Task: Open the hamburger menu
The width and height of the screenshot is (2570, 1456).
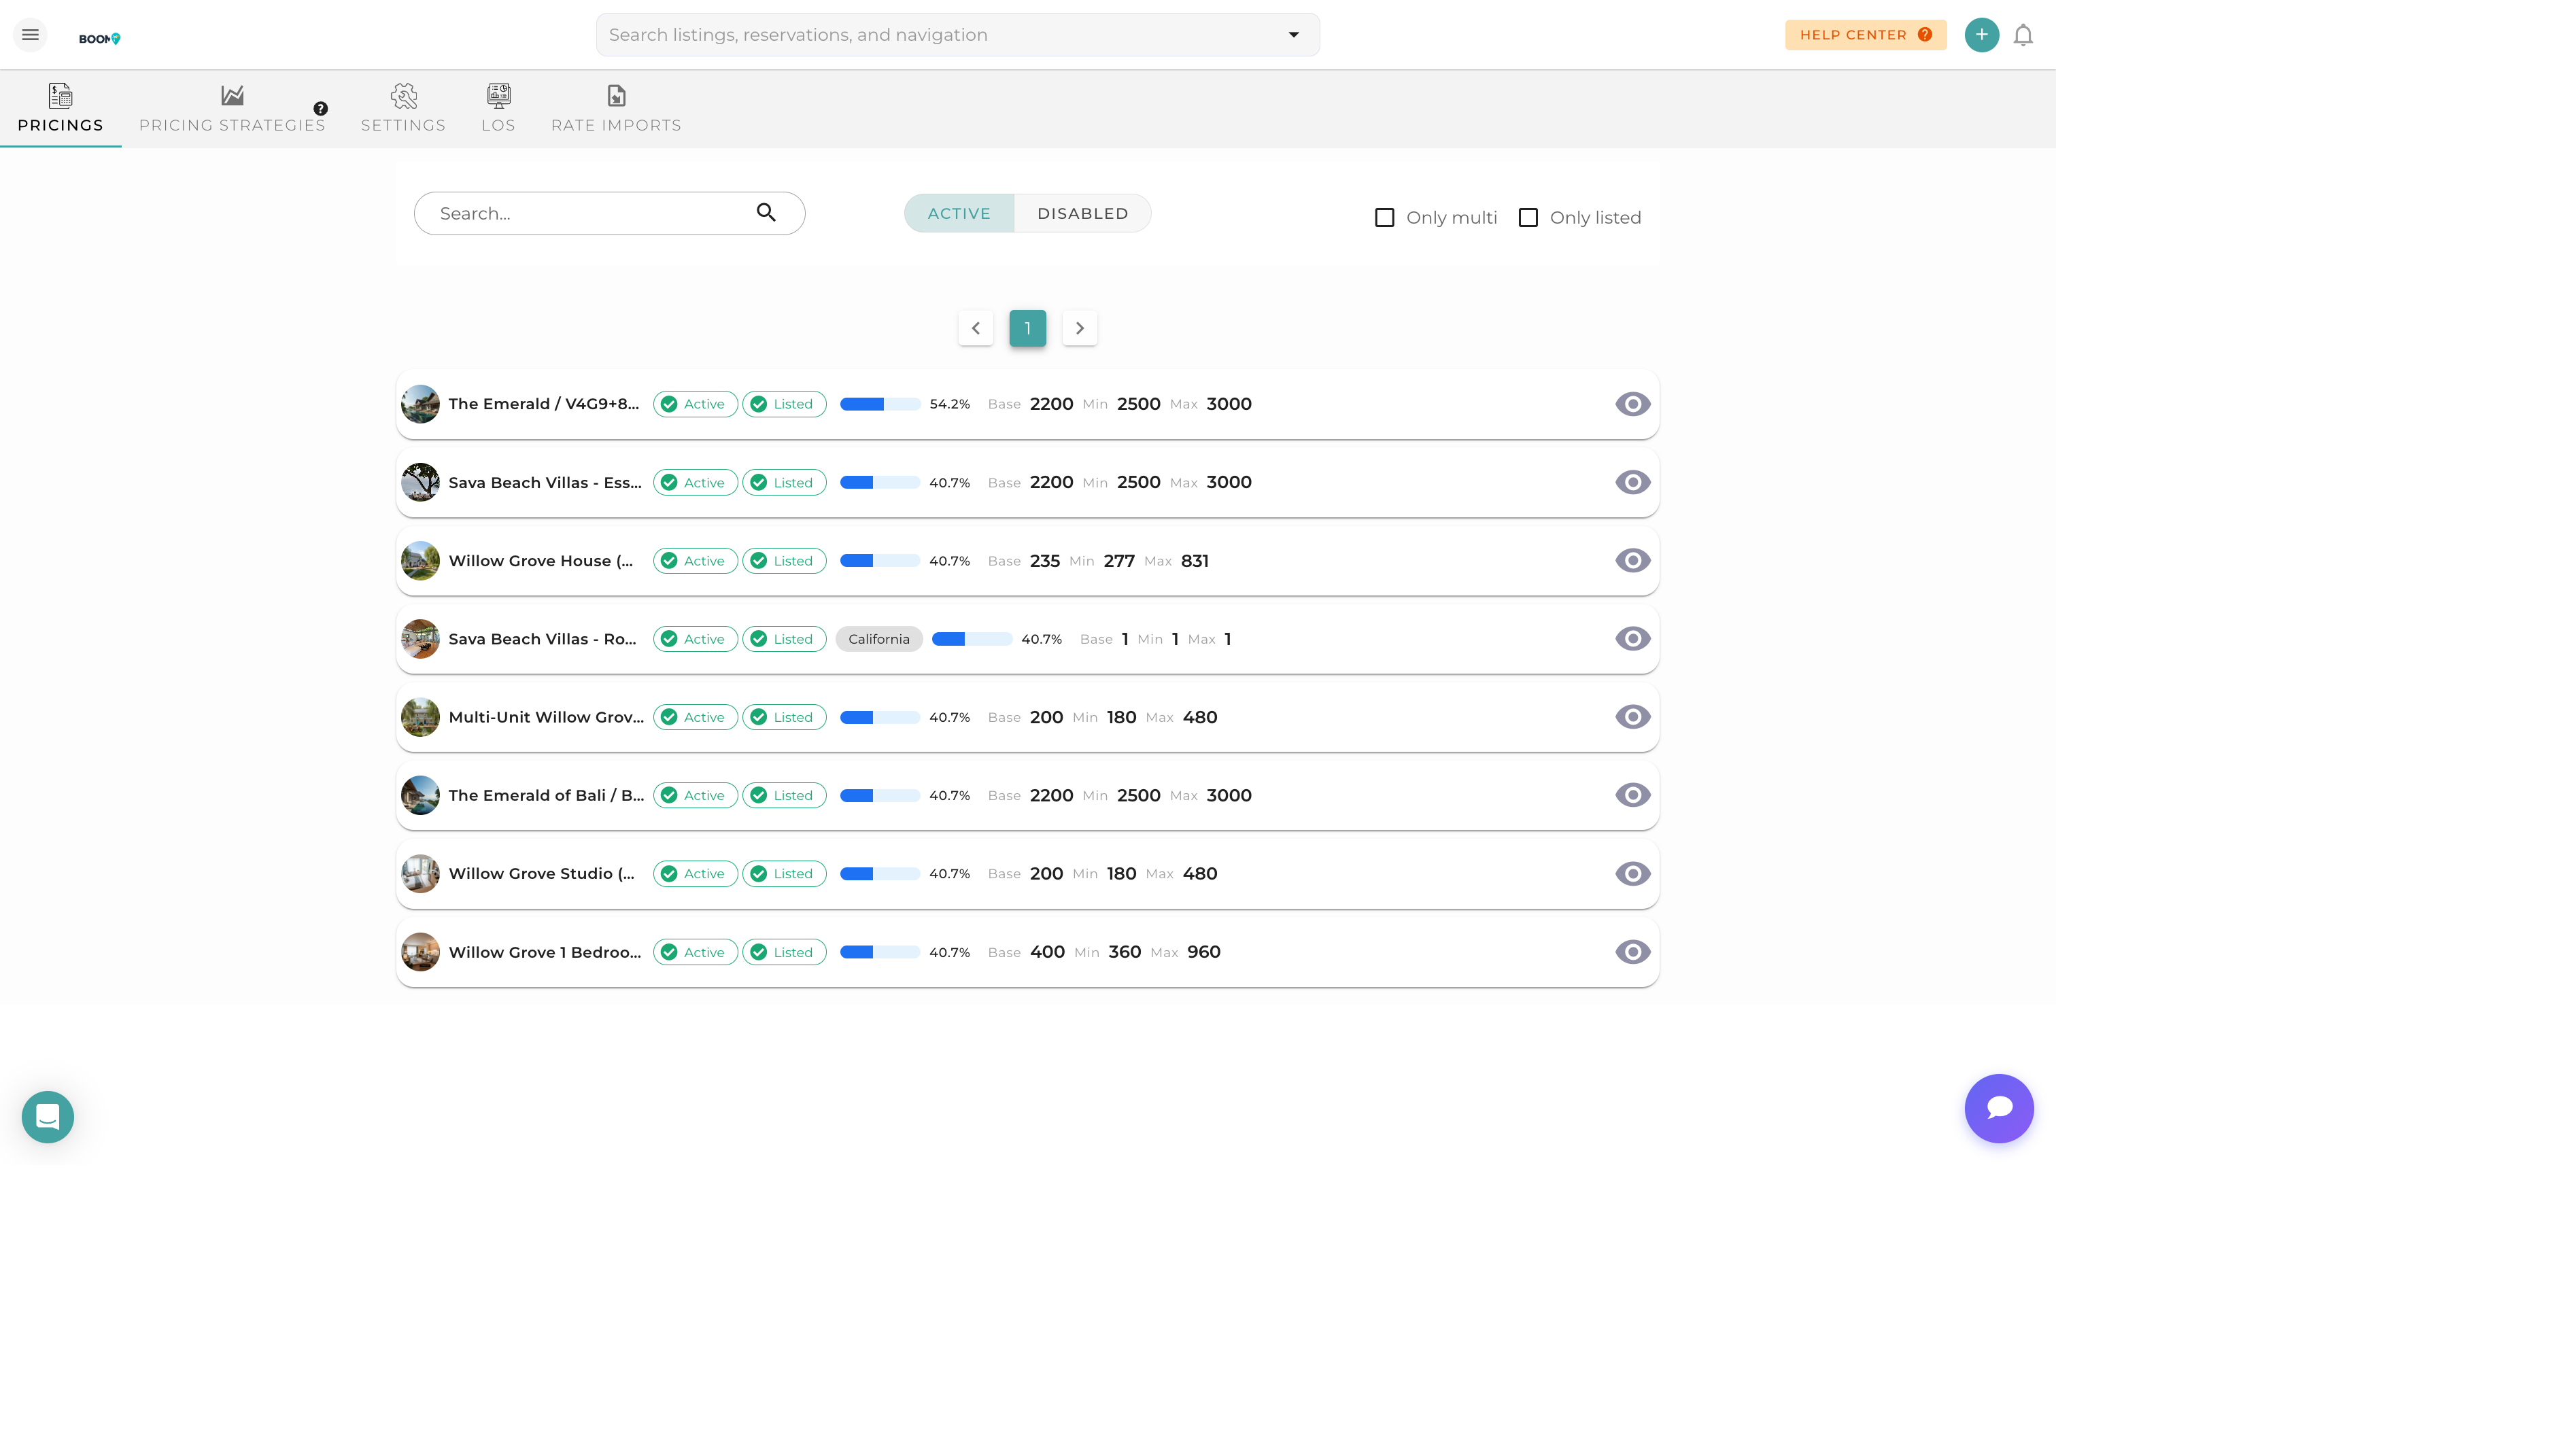Action: [x=30, y=34]
